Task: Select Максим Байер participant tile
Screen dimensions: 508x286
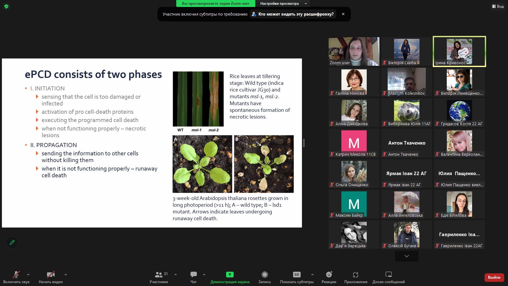Action: (x=354, y=204)
